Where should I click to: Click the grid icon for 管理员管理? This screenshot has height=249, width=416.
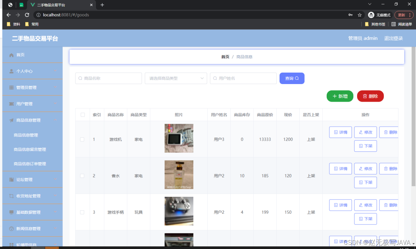[11, 87]
